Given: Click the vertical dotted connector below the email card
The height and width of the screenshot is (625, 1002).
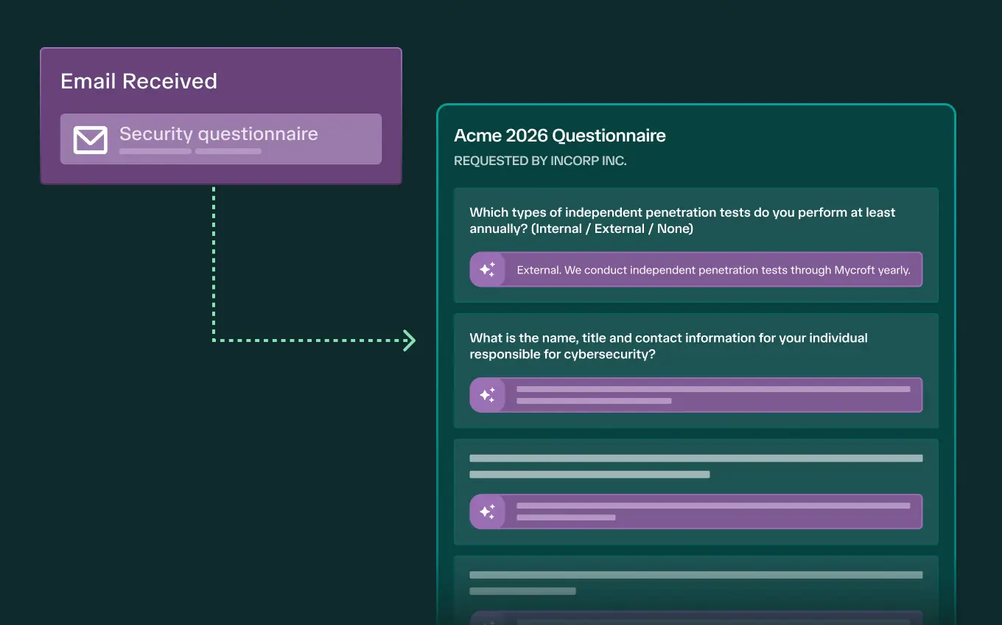Looking at the screenshot, I should point(214,262).
